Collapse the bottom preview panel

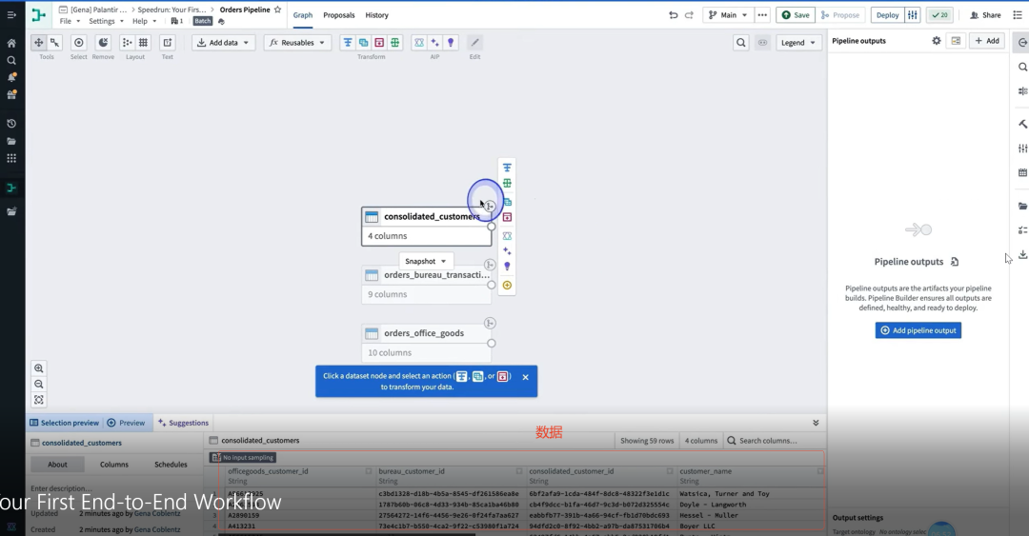[x=816, y=423]
